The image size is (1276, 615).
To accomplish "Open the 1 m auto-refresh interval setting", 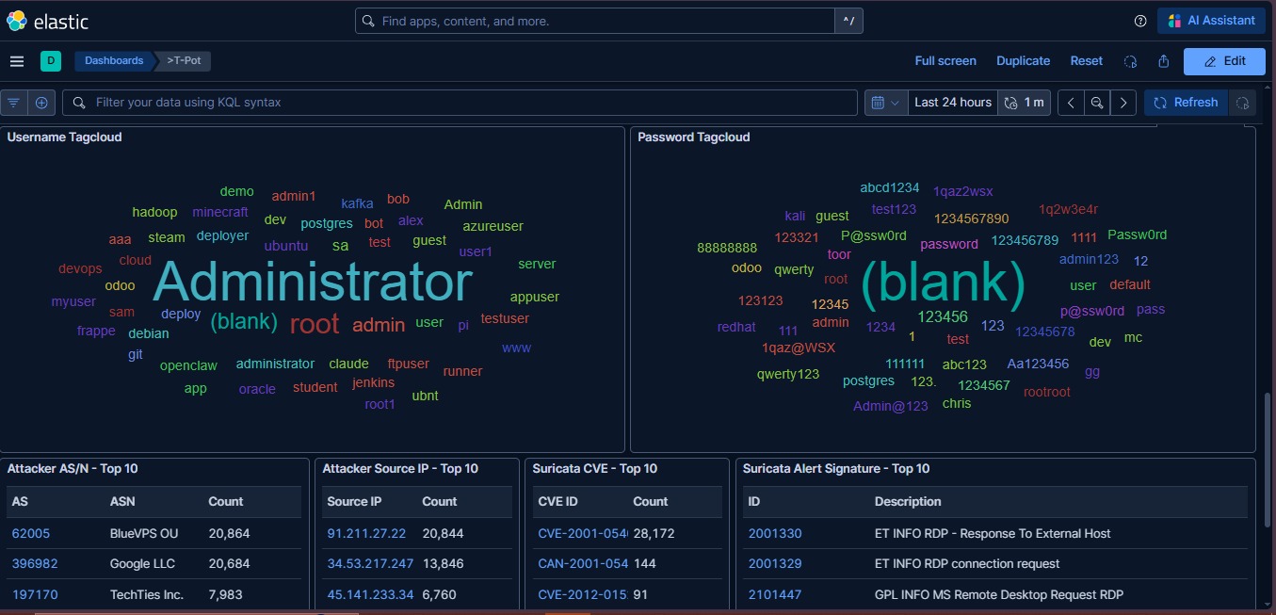I will (1025, 103).
